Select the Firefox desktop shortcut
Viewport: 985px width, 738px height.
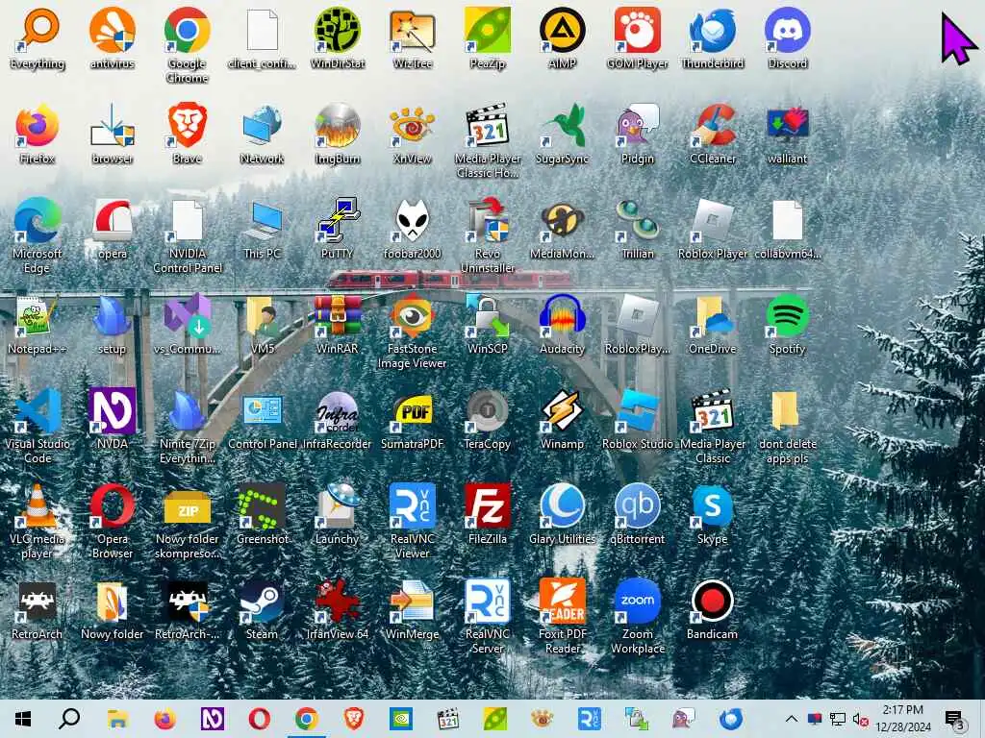pyautogui.click(x=38, y=134)
